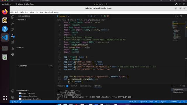This screenshot has height=105, width=187.
Task: Open the Explorer view in activity bar
Action: 13,17
